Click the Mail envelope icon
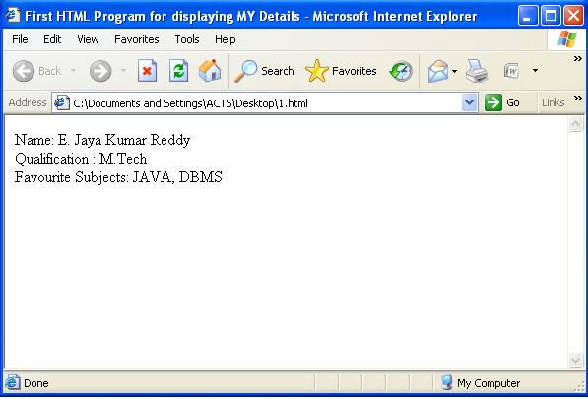 click(x=437, y=71)
